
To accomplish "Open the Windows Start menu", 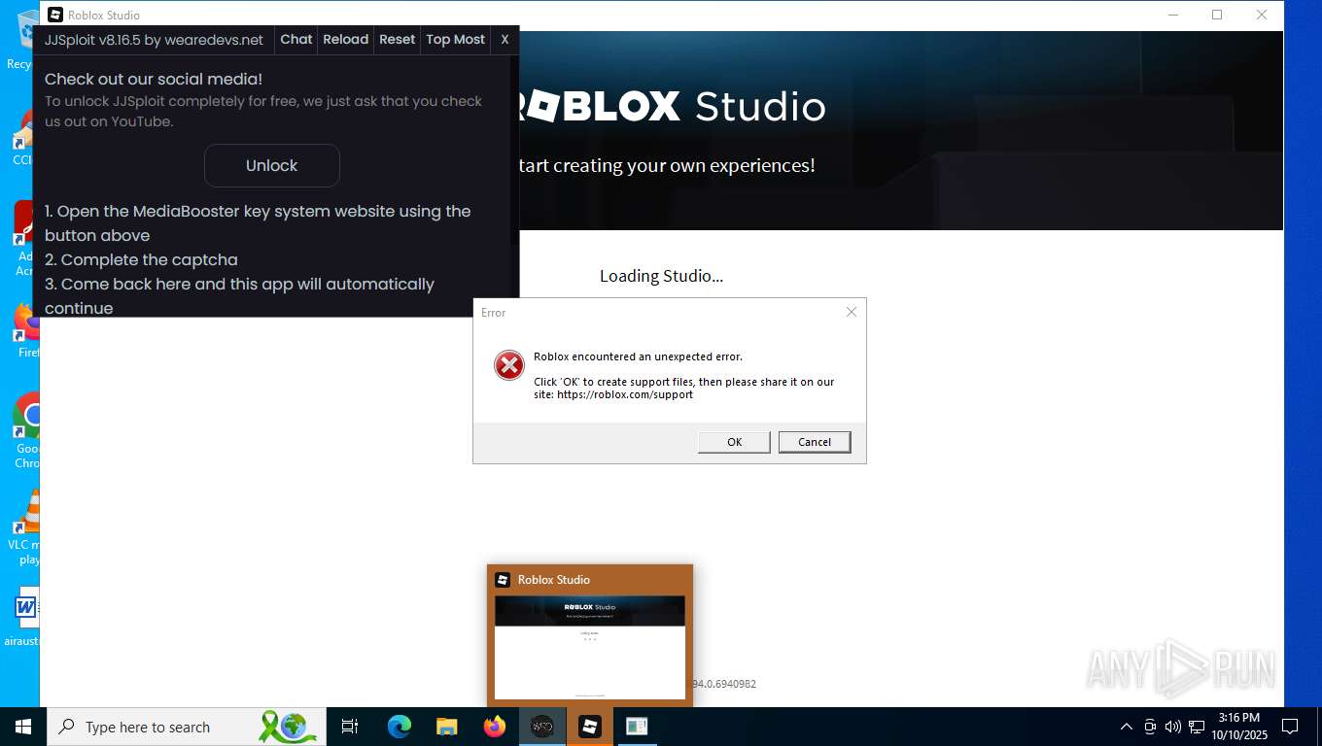I will [x=23, y=727].
